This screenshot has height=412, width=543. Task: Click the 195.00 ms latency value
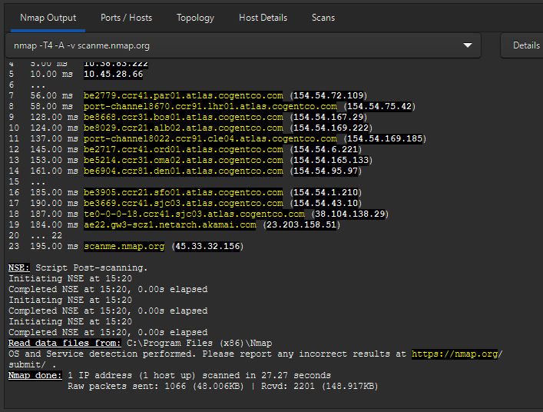tap(54, 246)
